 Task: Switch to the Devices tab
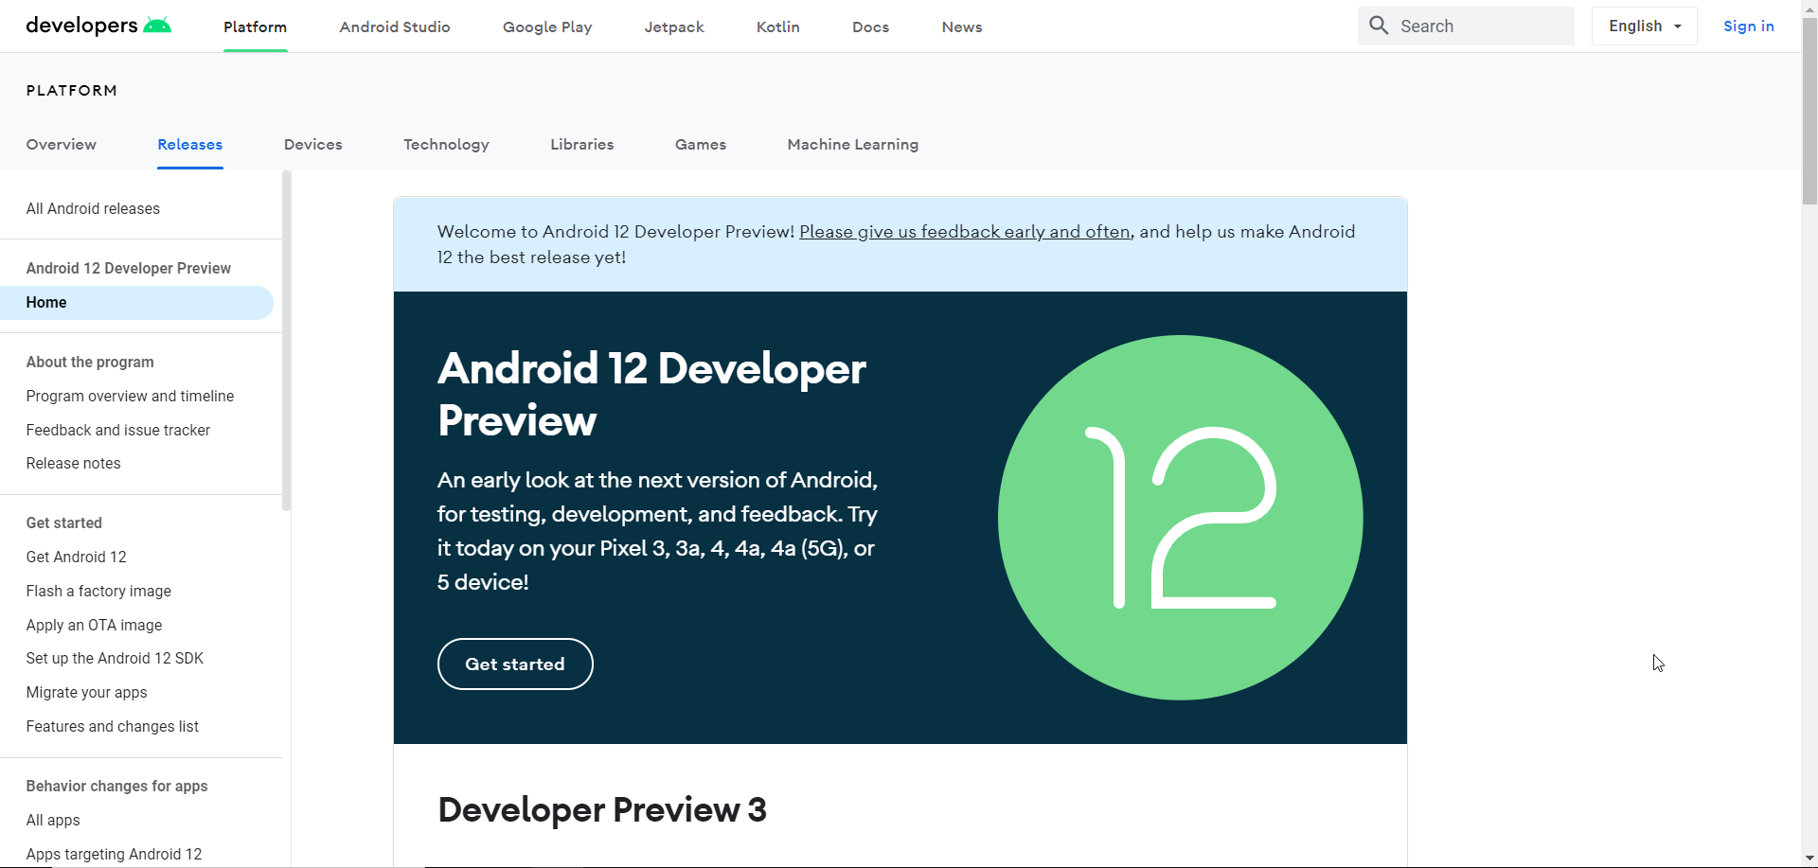(x=312, y=145)
